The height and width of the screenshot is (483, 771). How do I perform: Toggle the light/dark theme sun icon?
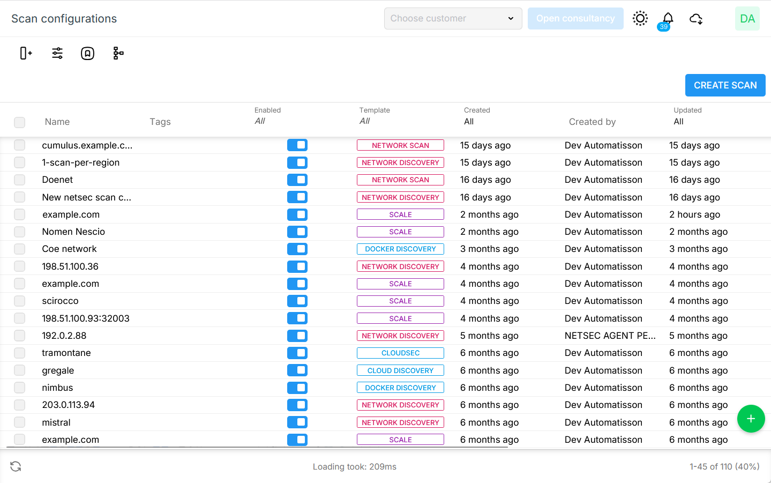[x=640, y=18]
